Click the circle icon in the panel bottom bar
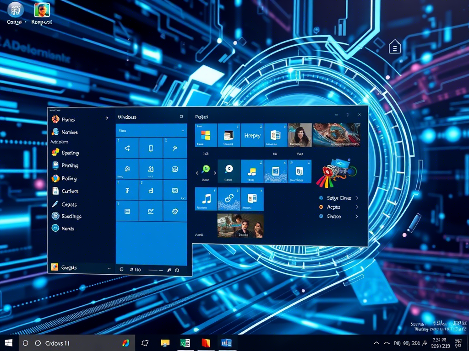 tap(121, 269)
